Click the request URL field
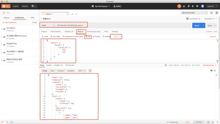 (123, 25)
